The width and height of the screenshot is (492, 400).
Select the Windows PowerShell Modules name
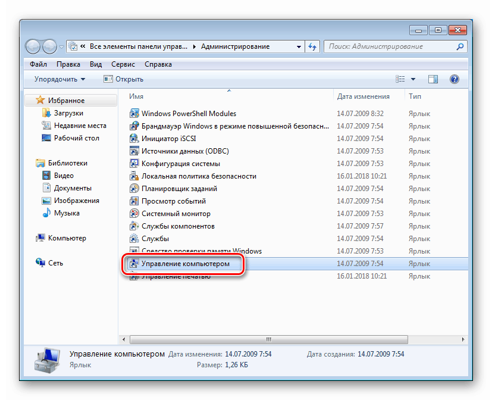coord(189,113)
